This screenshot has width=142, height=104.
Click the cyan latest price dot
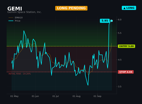112,21
